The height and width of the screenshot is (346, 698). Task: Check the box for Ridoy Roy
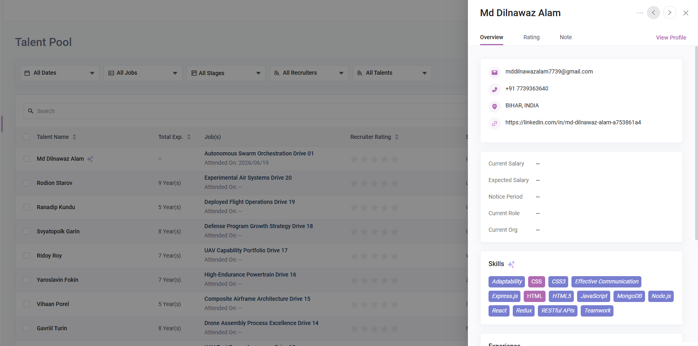[x=27, y=256]
